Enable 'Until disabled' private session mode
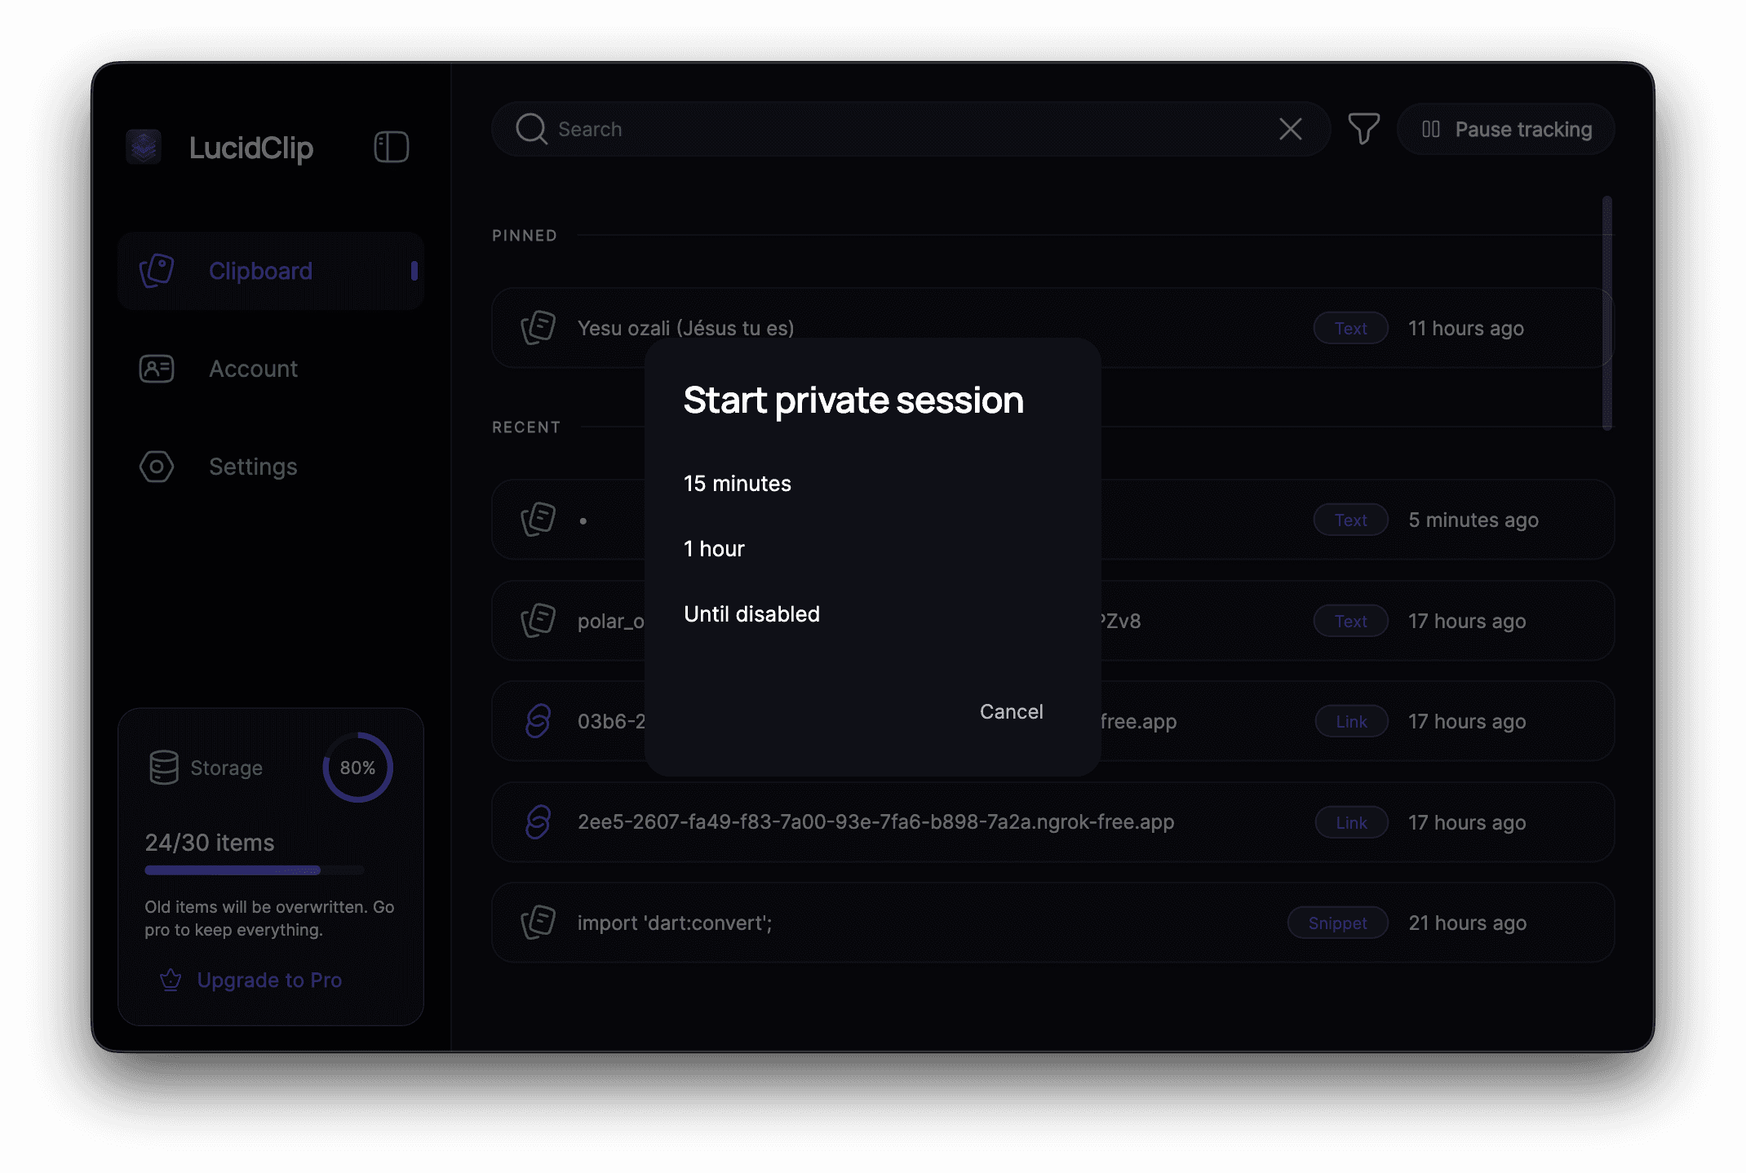Image resolution: width=1746 pixels, height=1173 pixels. tap(751, 613)
